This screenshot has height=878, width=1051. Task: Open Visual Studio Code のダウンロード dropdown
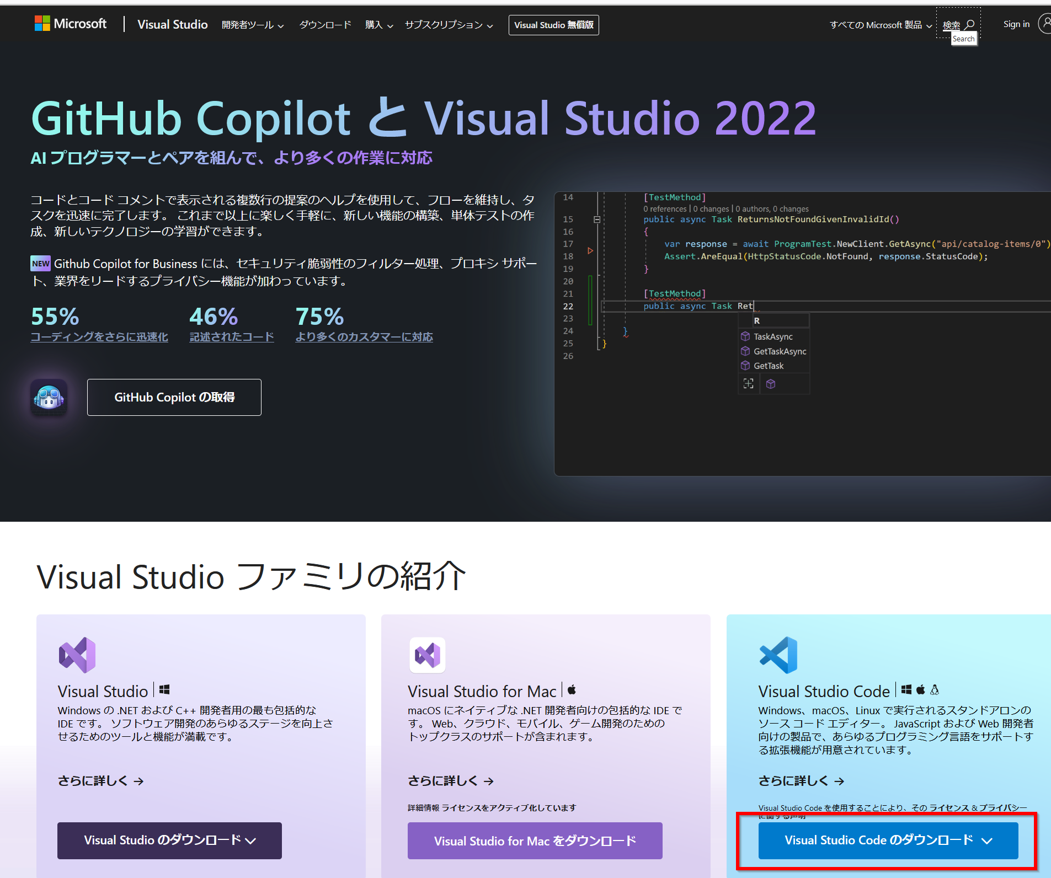888,840
